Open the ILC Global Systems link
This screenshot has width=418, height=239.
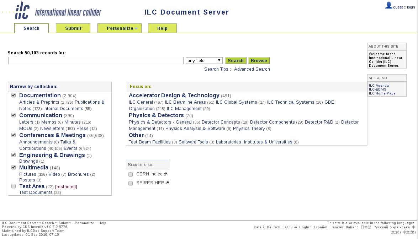[237, 102]
